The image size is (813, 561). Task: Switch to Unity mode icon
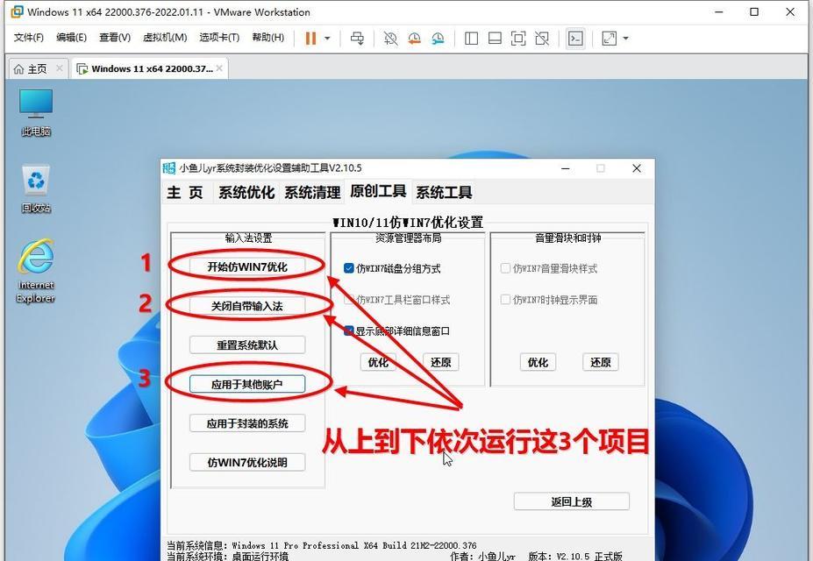pos(542,39)
